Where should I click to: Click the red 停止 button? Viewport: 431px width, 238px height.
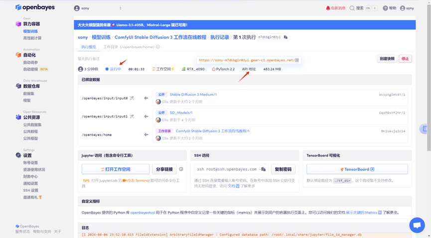(405, 59)
